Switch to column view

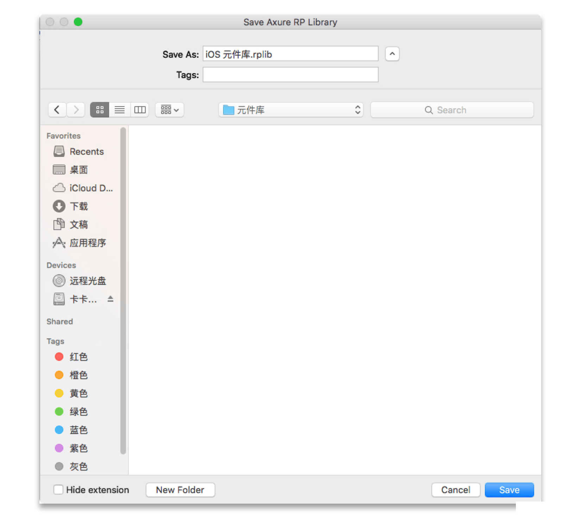pyautogui.click(x=140, y=110)
